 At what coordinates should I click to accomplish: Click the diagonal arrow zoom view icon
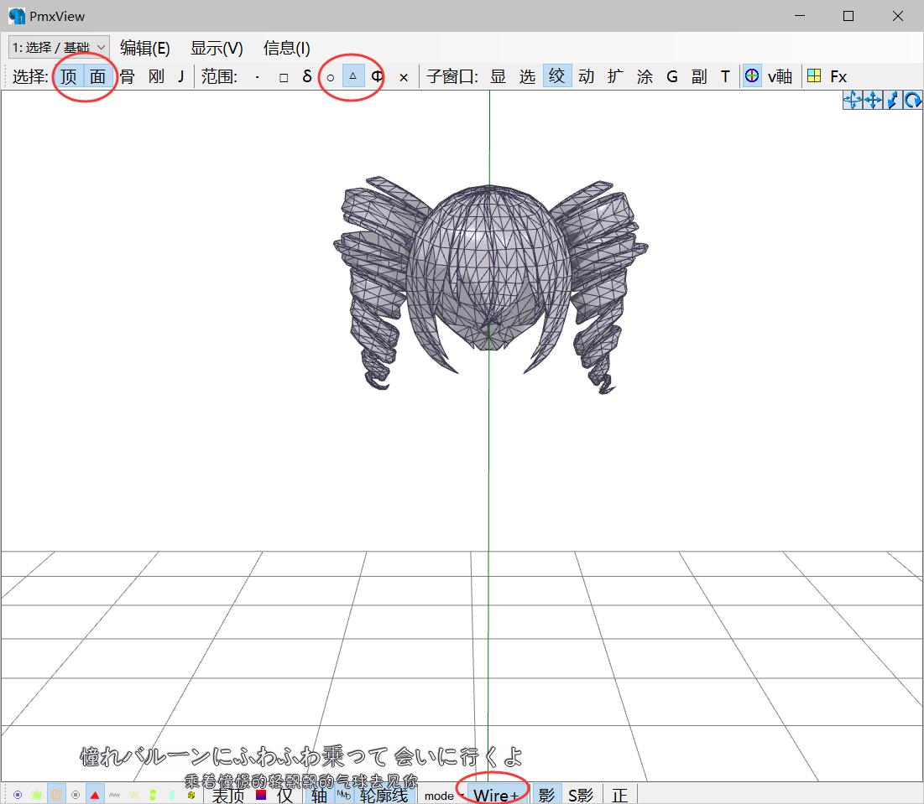[x=893, y=100]
